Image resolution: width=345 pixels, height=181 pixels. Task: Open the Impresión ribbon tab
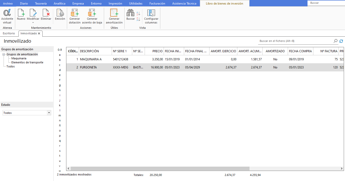[x=115, y=4]
